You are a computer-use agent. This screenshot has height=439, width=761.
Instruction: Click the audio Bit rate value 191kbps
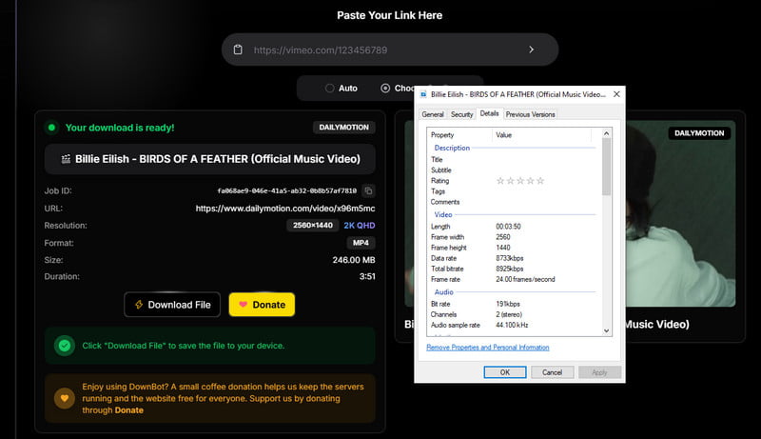coord(508,304)
